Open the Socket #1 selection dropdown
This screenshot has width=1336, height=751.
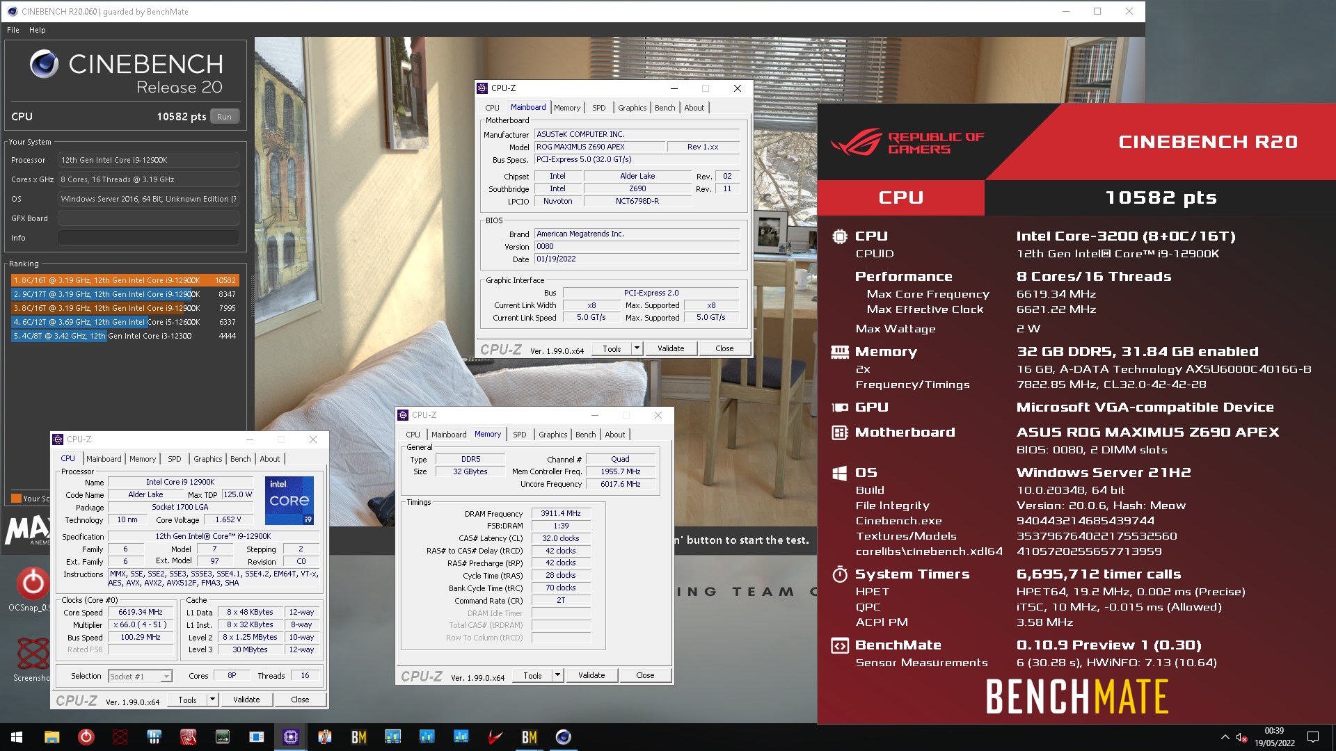(x=140, y=676)
